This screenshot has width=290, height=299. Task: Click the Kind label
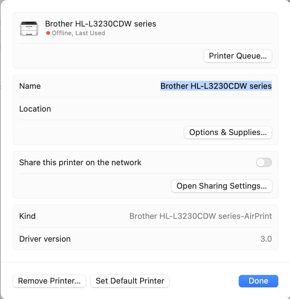click(x=27, y=216)
